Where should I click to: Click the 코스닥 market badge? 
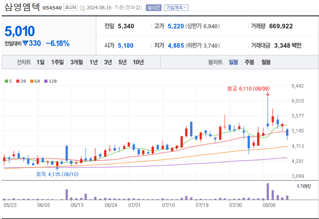(70, 7)
